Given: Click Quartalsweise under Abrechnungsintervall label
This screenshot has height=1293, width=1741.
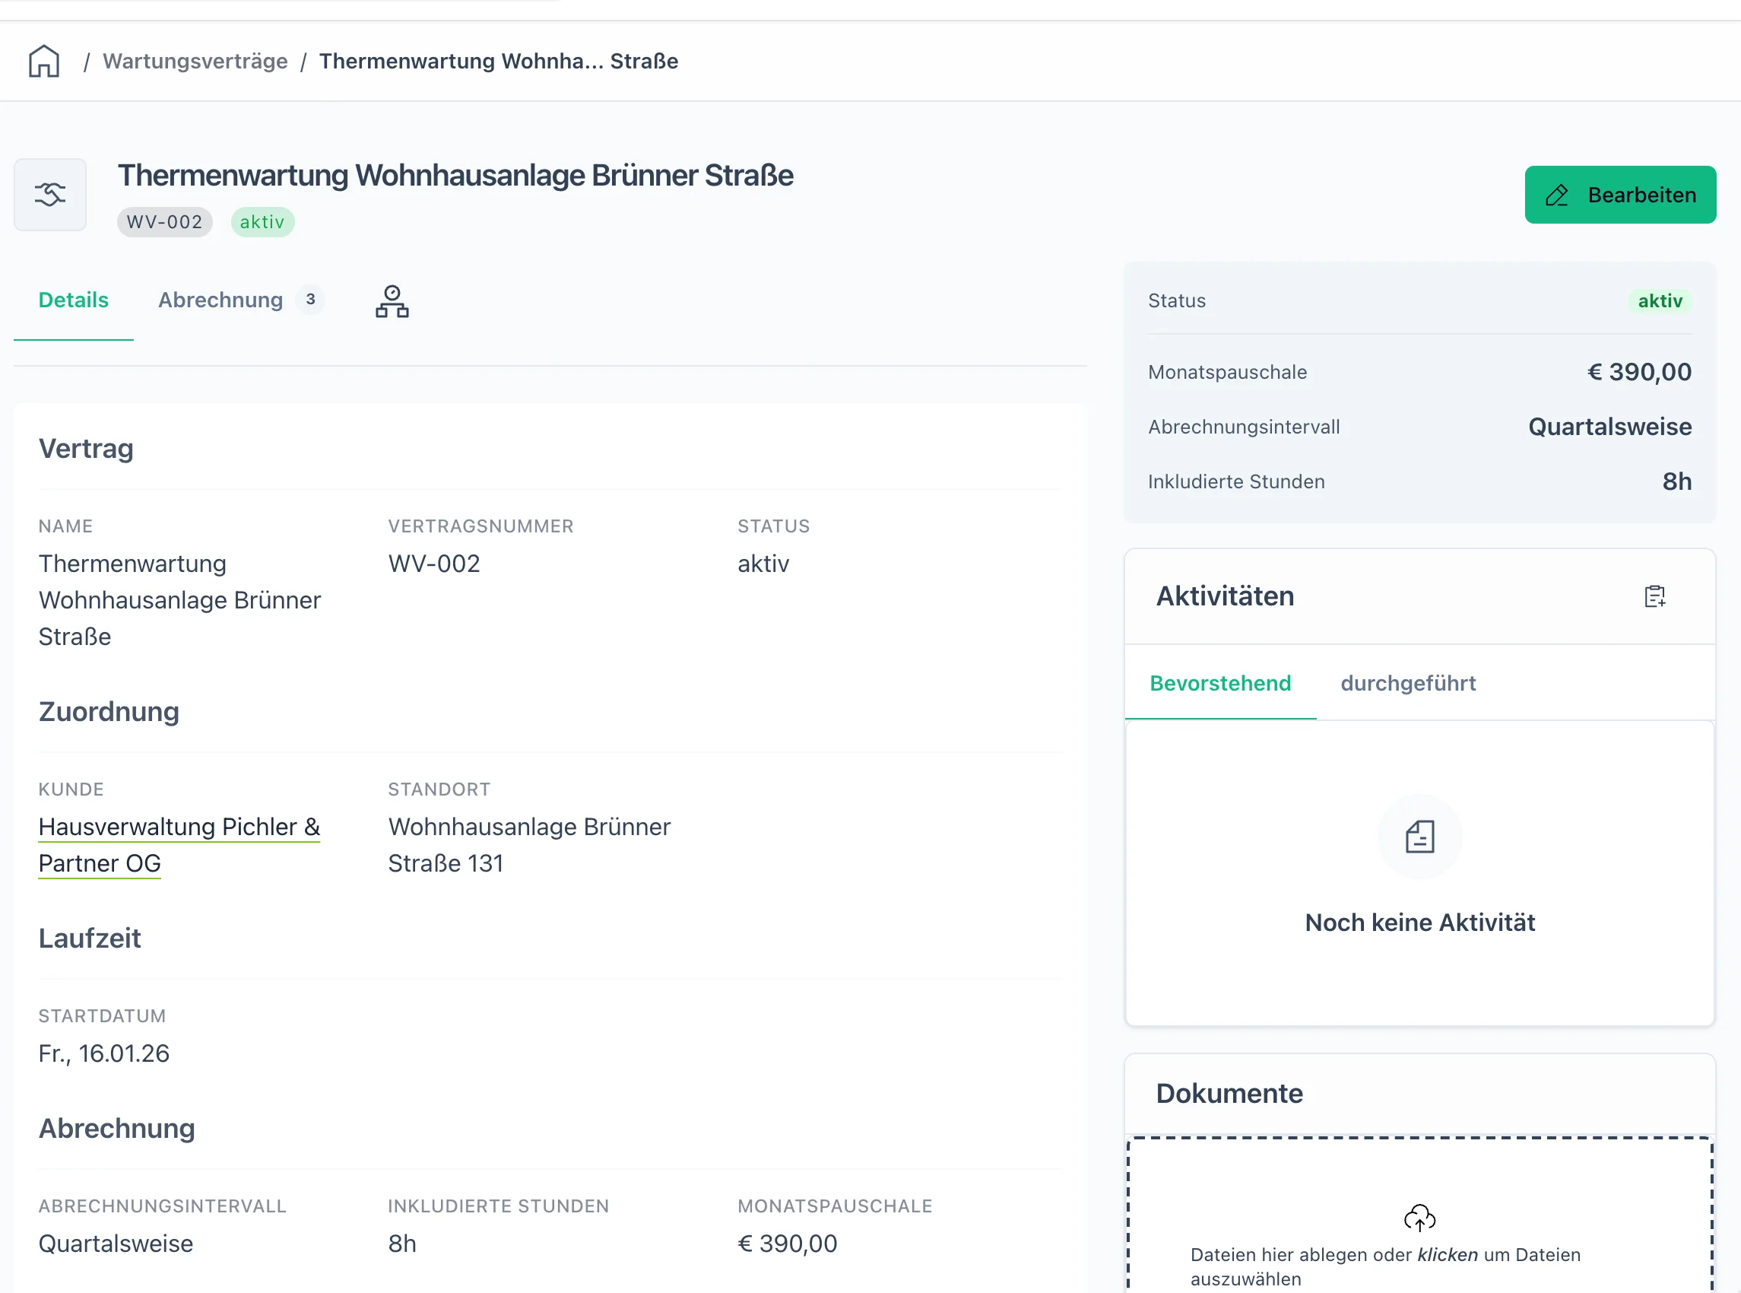Looking at the screenshot, I should click(x=116, y=1244).
